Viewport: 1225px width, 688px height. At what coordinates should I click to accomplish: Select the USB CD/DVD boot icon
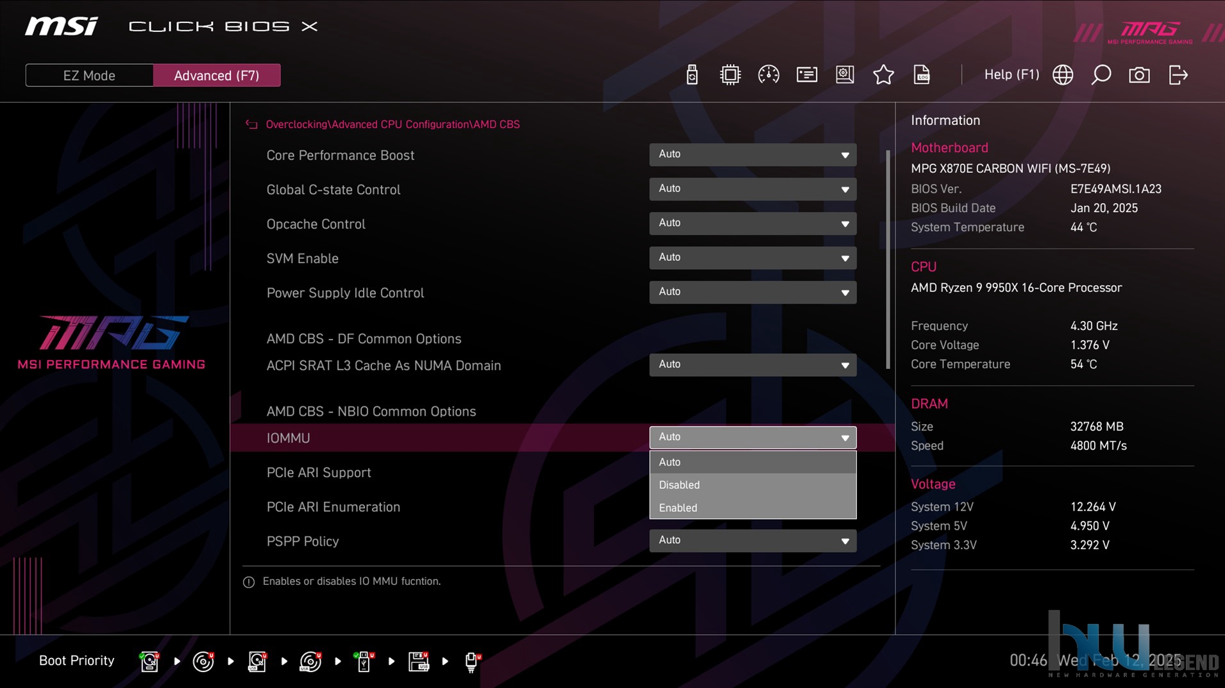(310, 661)
